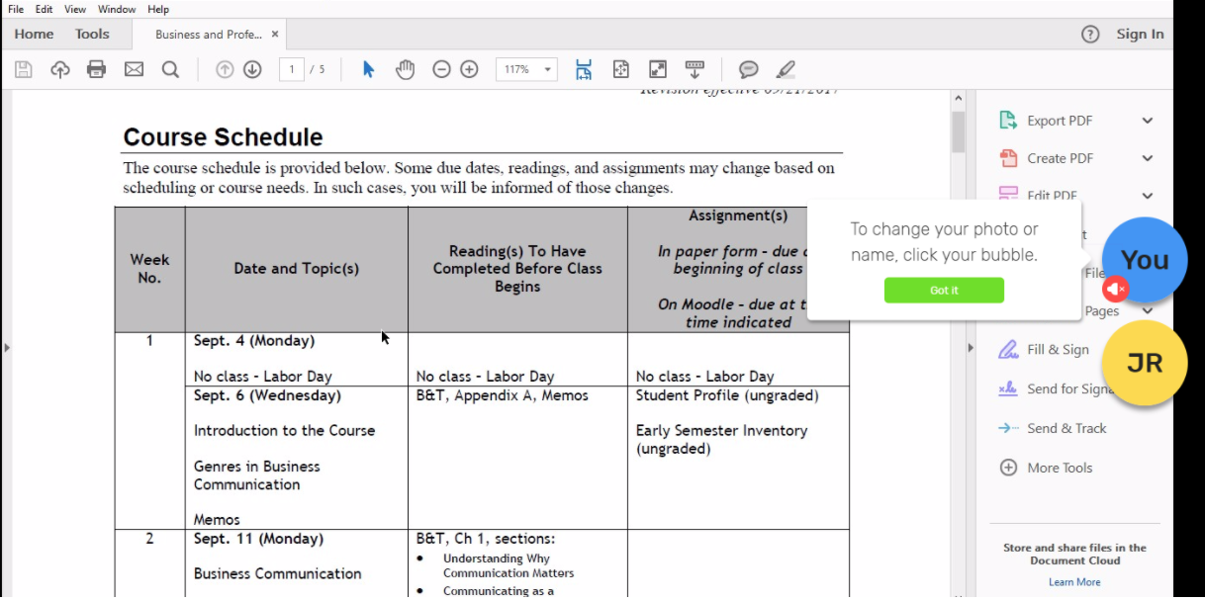Open the find text magnifier icon
Image resolution: width=1205 pixels, height=601 pixels.
170,69
